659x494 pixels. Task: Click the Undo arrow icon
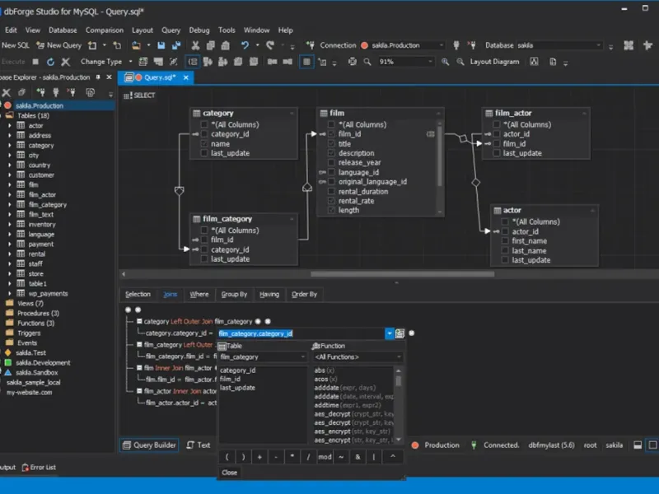tap(245, 45)
